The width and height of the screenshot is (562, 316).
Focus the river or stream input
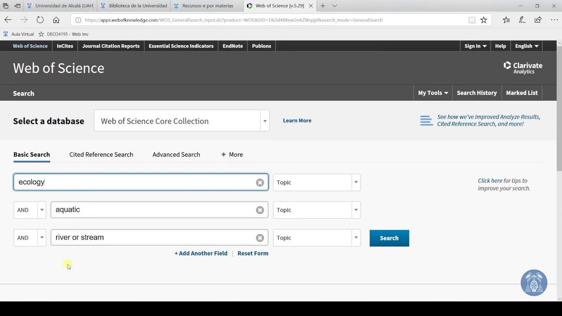click(159, 237)
